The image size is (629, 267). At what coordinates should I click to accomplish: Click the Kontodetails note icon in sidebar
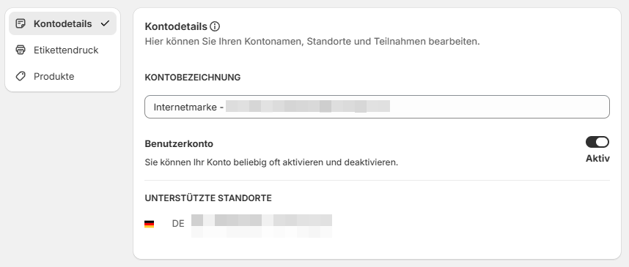tap(21, 23)
